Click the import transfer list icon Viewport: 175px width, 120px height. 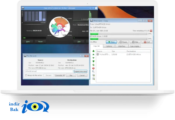point(93,79)
